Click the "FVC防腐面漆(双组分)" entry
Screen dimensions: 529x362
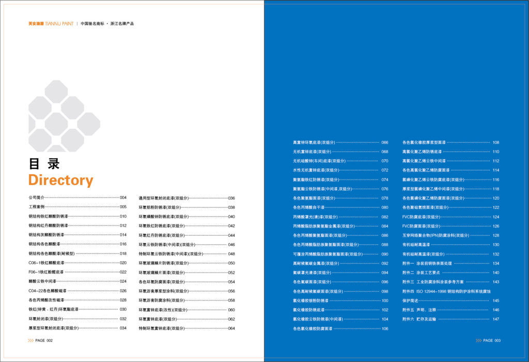tap(450, 227)
